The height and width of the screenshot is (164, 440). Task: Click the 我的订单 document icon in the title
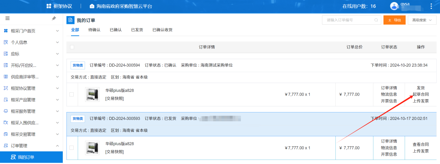click(x=70, y=20)
